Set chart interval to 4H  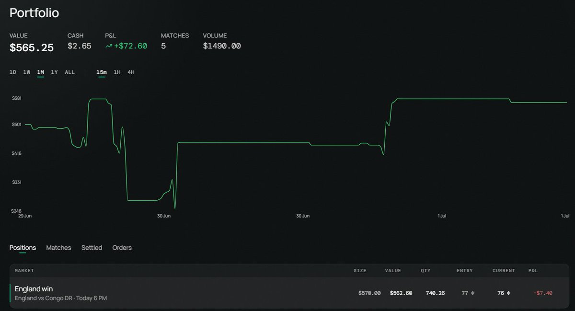click(131, 72)
